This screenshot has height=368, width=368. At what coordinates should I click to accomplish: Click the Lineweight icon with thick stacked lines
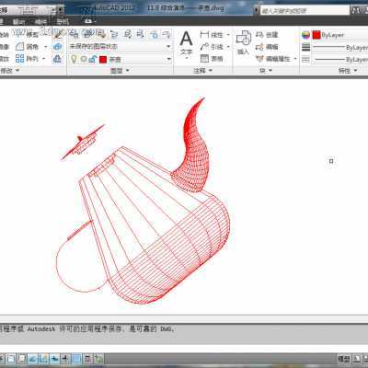[305, 47]
